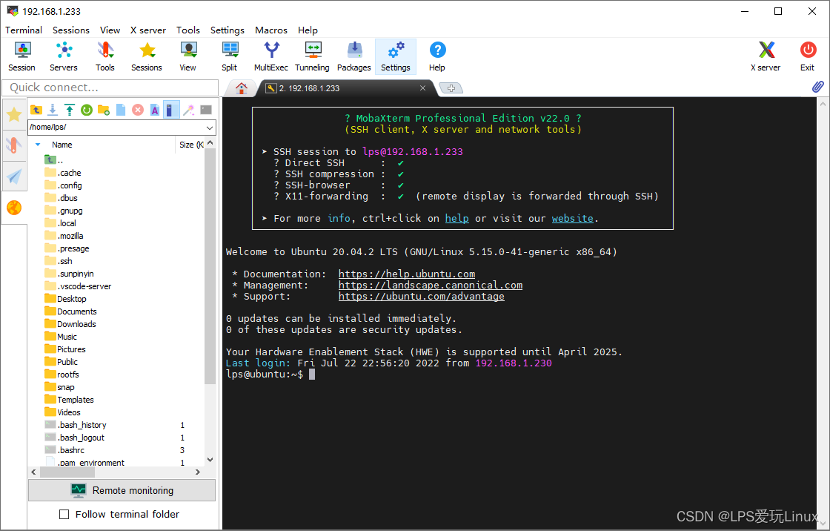Select the .bashrc file
830x531 pixels.
pos(64,450)
